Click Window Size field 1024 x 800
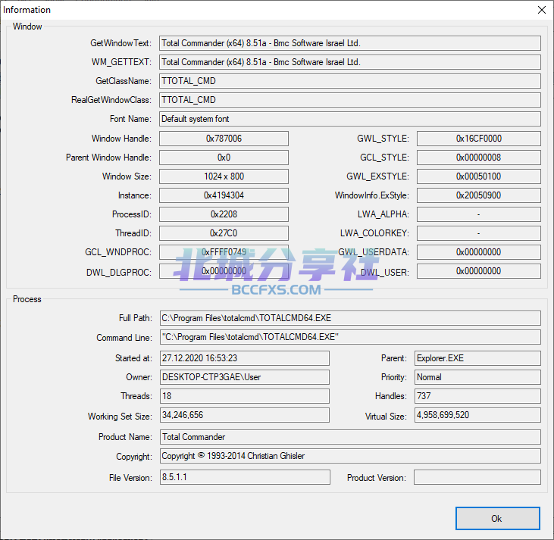554x540 pixels. coord(224,176)
